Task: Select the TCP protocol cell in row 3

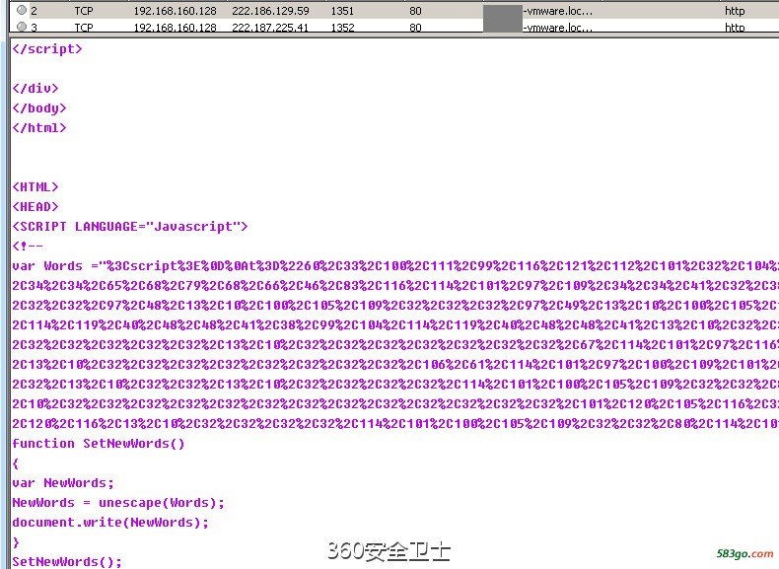Action: [x=84, y=28]
